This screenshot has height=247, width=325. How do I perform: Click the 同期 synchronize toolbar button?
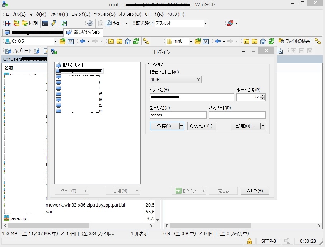click(x=30, y=23)
